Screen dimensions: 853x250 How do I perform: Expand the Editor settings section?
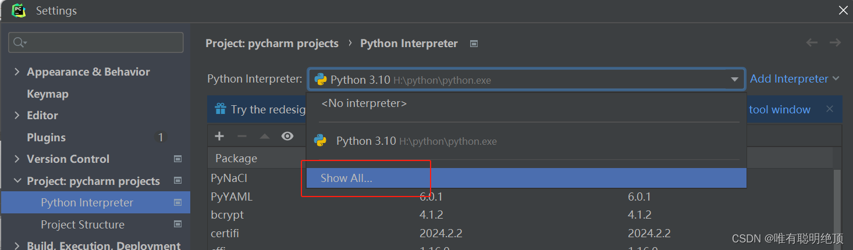[x=17, y=116]
